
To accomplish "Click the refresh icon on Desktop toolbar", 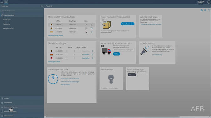I will coord(208,10).
